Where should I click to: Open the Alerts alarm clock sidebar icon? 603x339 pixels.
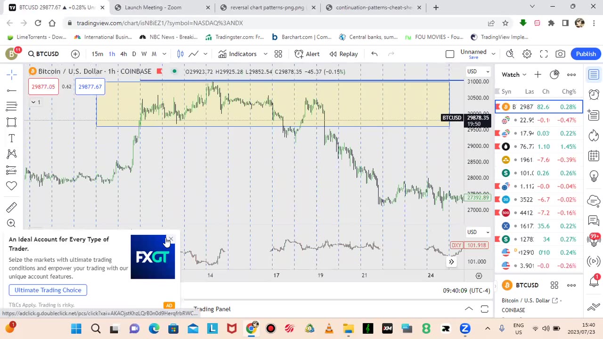pos(594,95)
